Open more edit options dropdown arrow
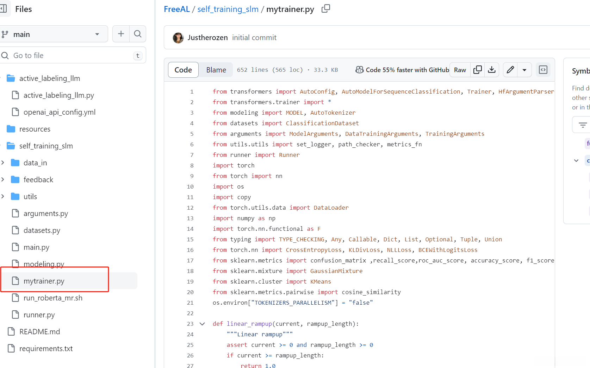590x368 pixels. click(x=524, y=70)
